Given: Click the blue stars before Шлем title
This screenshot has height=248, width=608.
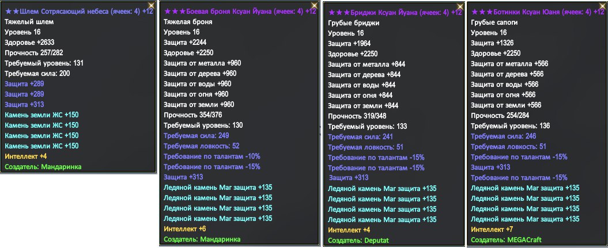Looking at the screenshot, I should coord(12,12).
